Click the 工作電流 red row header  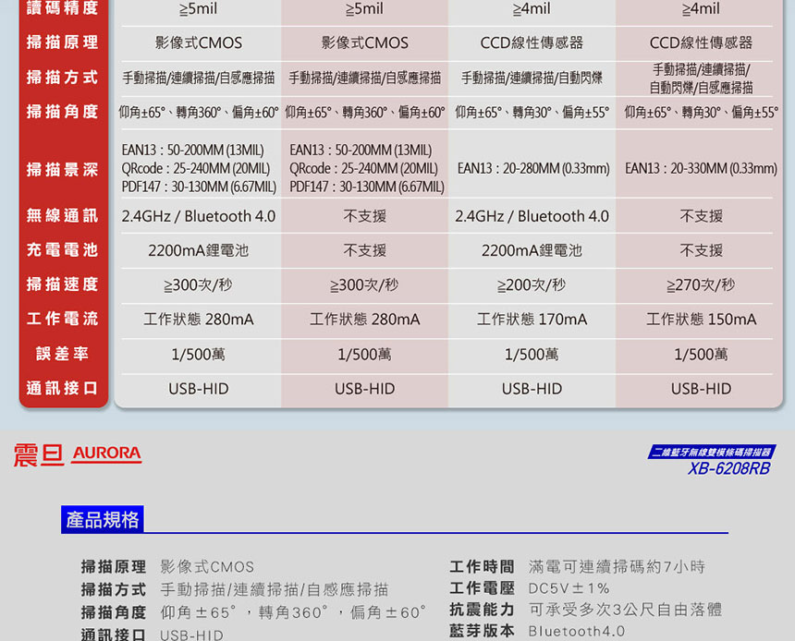62,319
